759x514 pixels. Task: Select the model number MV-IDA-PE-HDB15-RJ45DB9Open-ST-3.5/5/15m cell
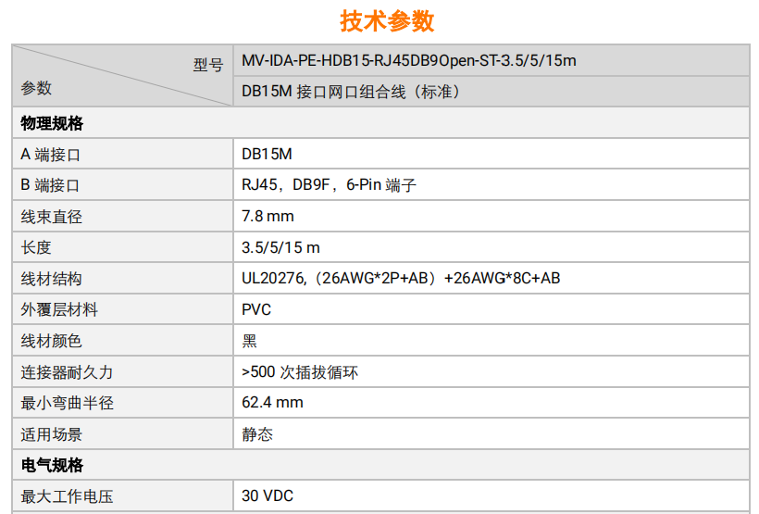click(x=408, y=61)
